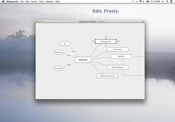The height and width of the screenshot is (122, 175).
Task: Click the battery status icon
Action: 148,1
